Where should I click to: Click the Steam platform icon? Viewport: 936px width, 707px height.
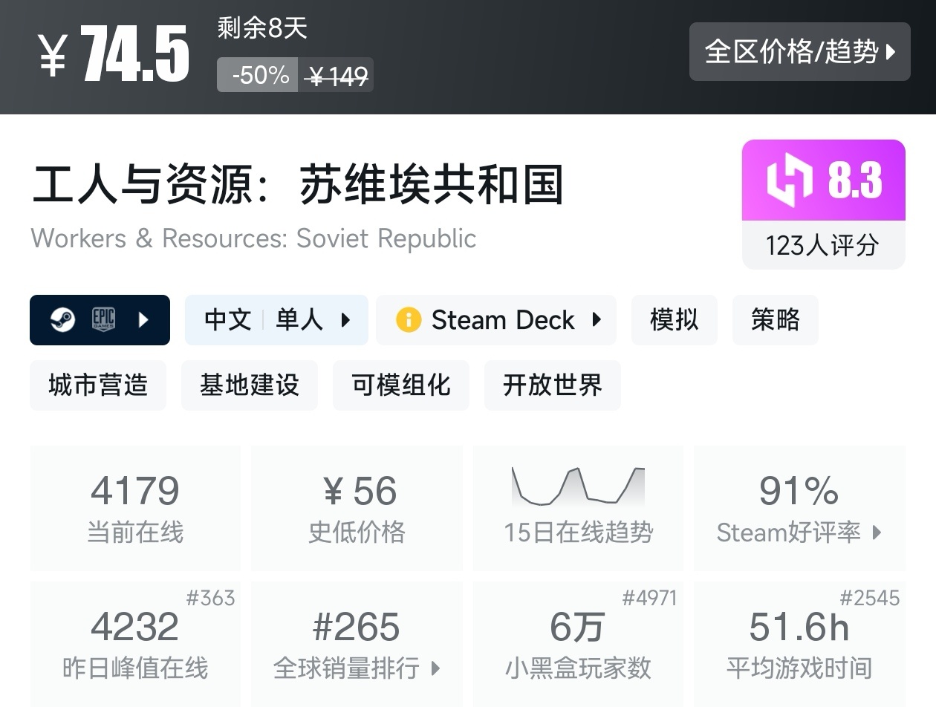click(62, 320)
